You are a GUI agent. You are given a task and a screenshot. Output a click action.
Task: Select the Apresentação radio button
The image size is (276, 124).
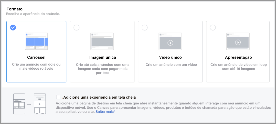click(x=213, y=27)
